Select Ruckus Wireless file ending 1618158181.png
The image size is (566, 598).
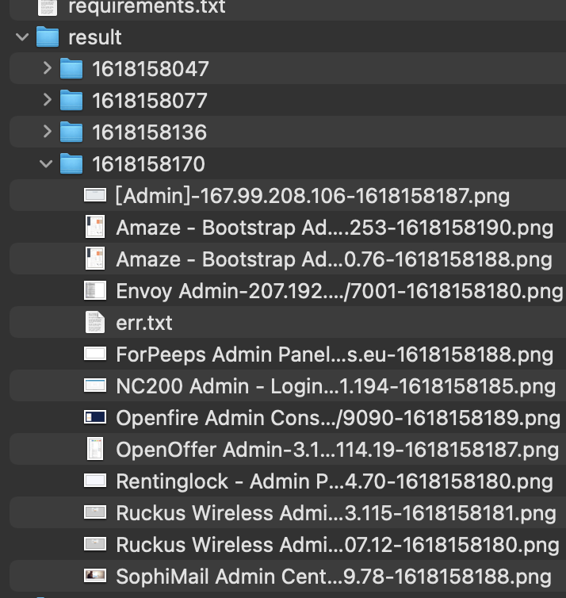(335, 513)
